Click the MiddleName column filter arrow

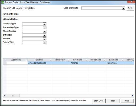(104, 60)
